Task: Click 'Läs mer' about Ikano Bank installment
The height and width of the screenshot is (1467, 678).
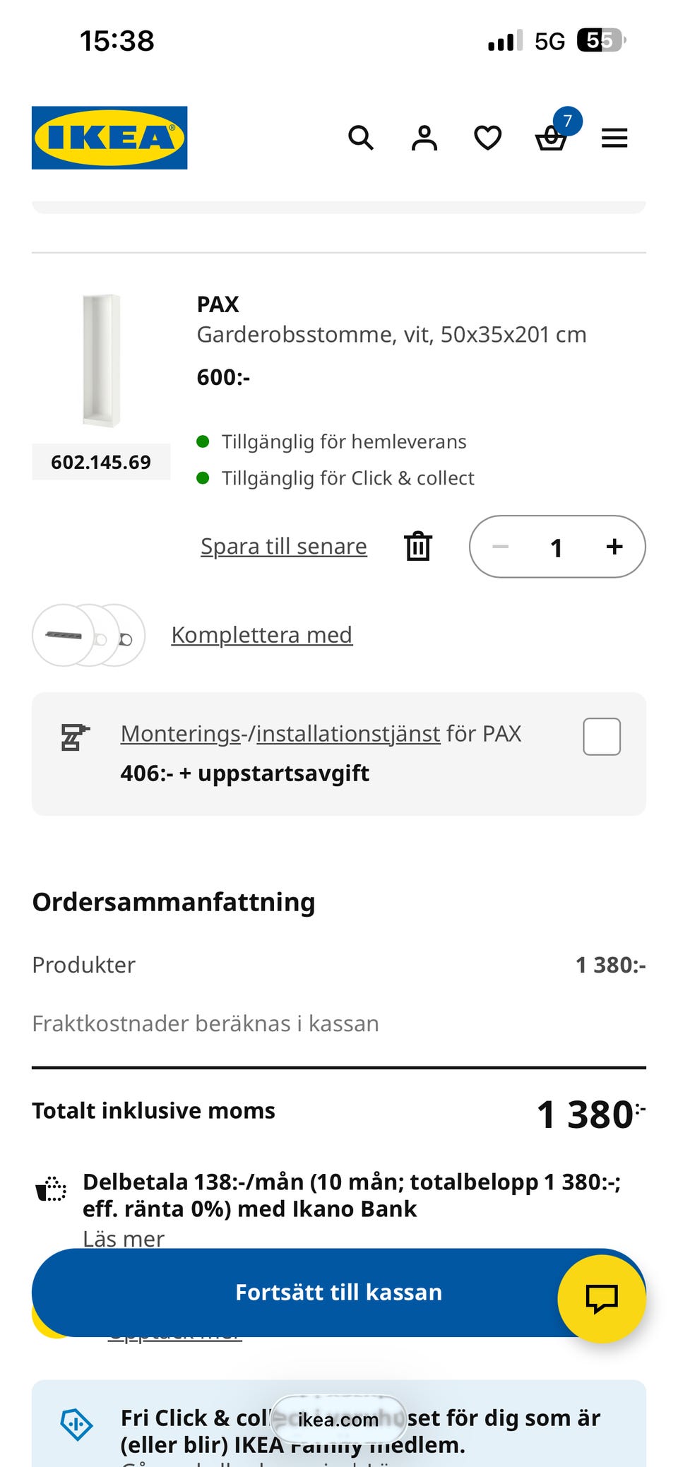Action: 124,1238
